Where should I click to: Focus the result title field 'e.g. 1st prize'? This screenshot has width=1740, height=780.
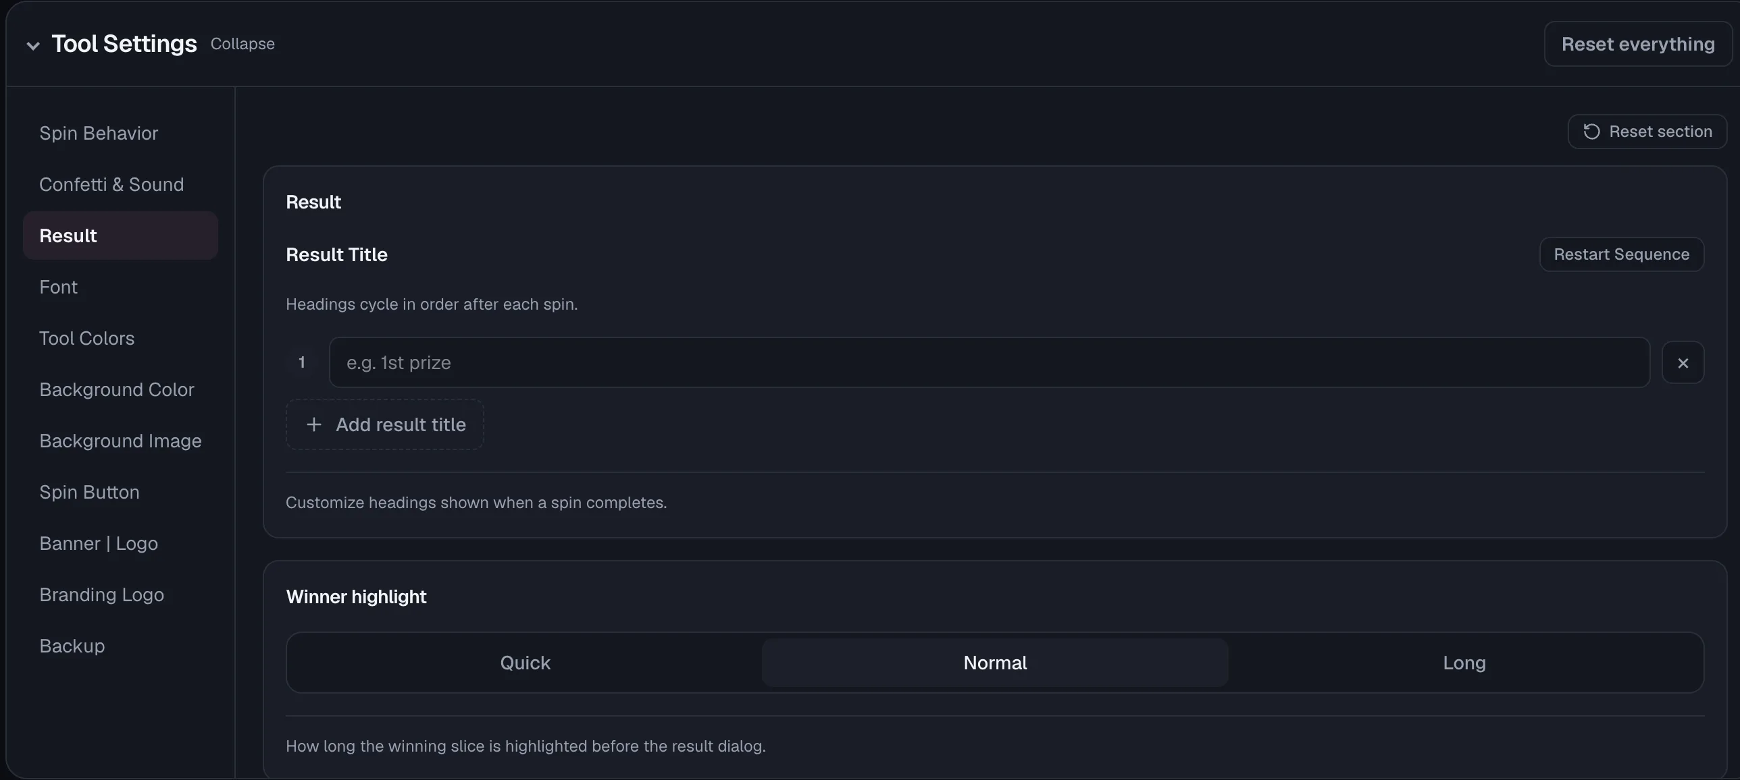pos(989,362)
